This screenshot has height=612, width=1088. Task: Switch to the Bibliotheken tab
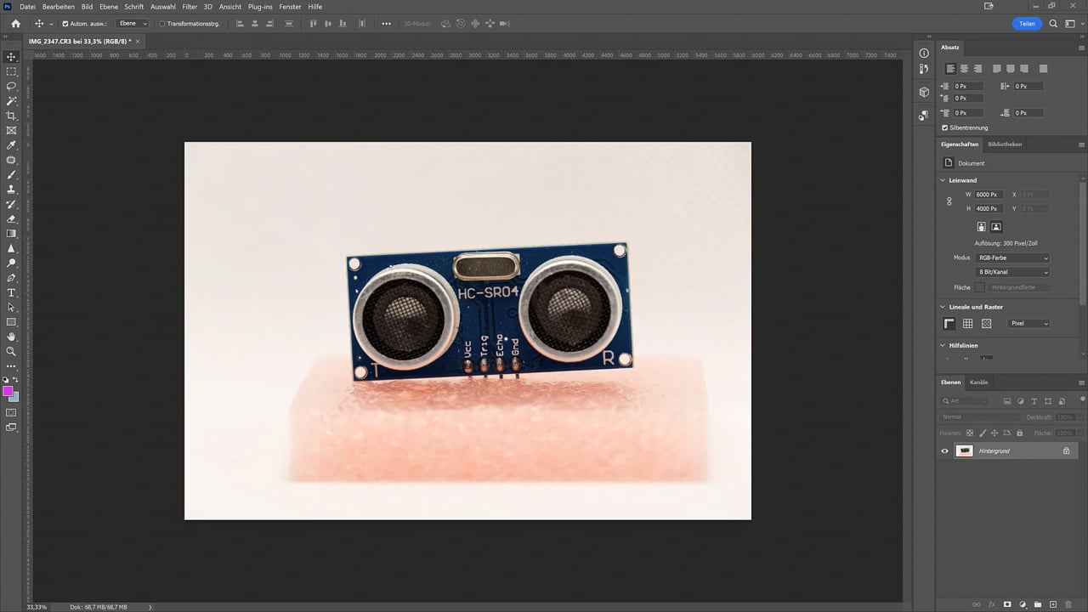click(x=1005, y=144)
